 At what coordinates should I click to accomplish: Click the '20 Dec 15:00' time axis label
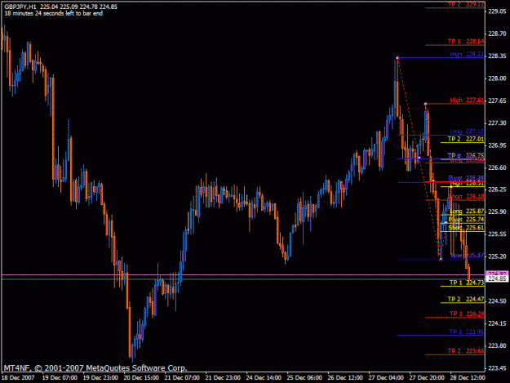point(141,378)
